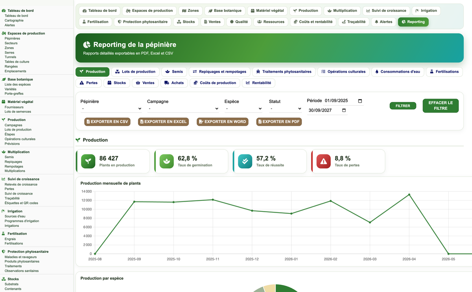The image size is (472, 292).
Task: Click the 2026-04 peak point on the chart
Action: [409, 195]
